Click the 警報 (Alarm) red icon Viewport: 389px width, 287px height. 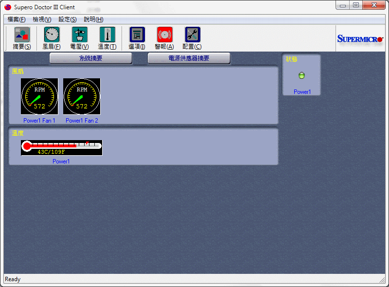[164, 35]
